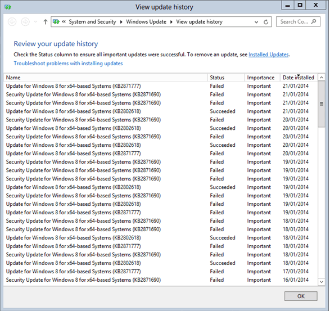Open recent locations dropdown arrow

[35, 22]
